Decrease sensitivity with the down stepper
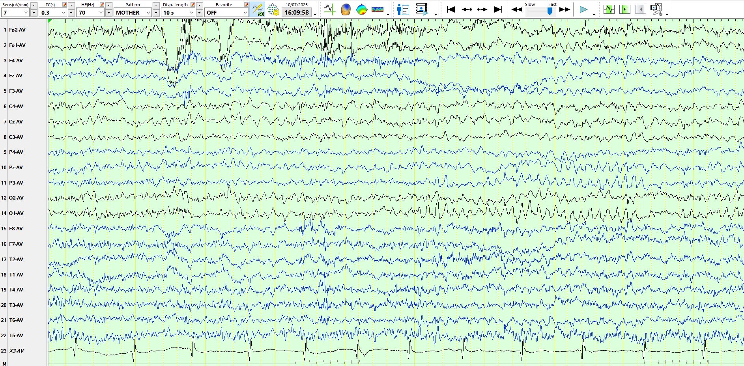Screen dimensions: 744x366 [x=34, y=13]
